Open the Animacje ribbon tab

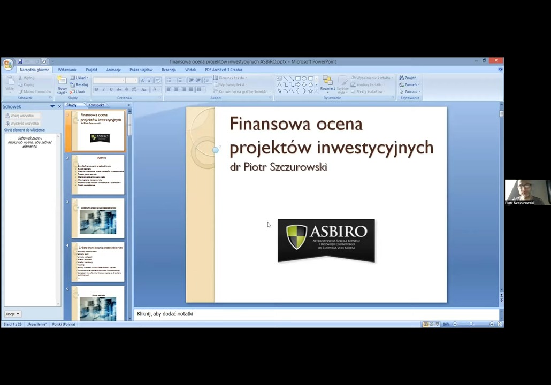point(113,70)
